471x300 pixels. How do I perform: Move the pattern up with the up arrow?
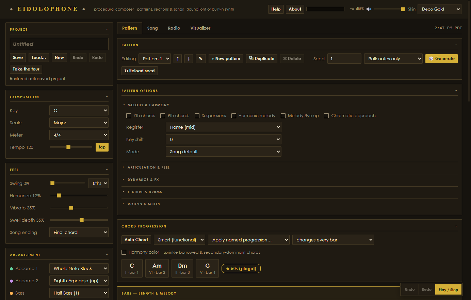click(178, 59)
